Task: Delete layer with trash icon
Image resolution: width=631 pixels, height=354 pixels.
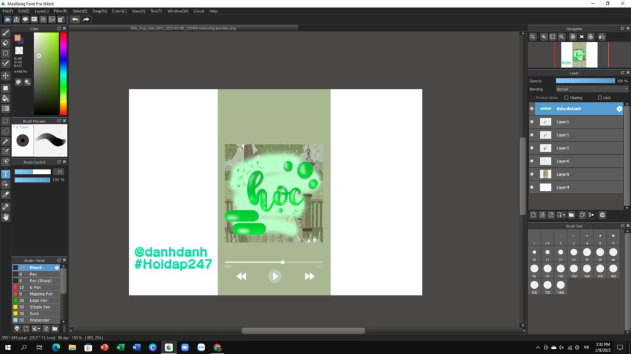Action: point(603,214)
